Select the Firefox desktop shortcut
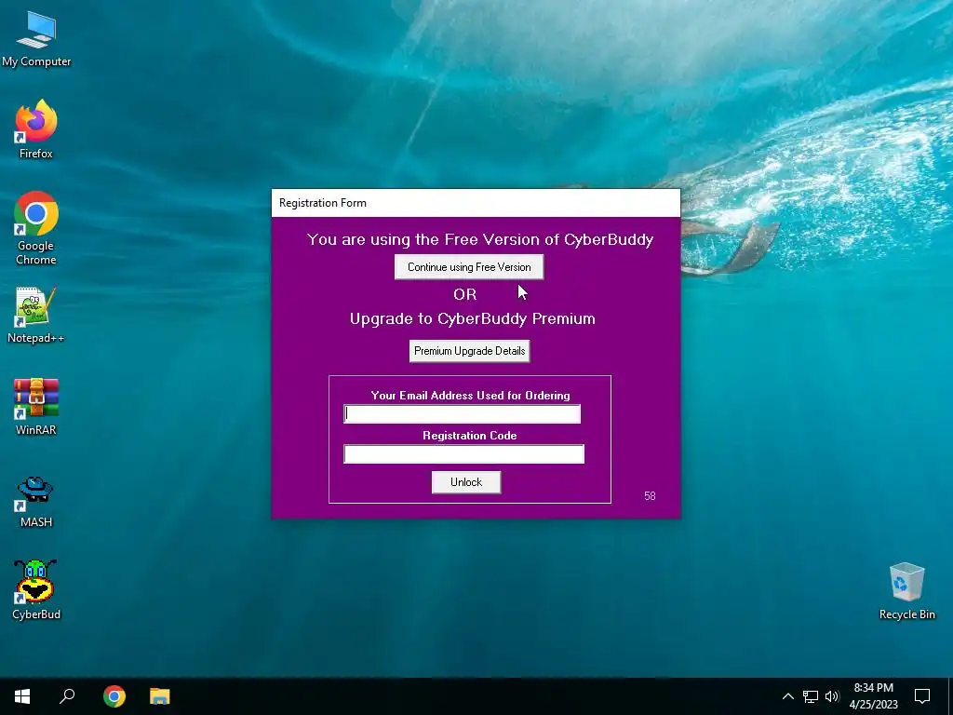Viewport: 953px width, 715px height. coord(36,129)
